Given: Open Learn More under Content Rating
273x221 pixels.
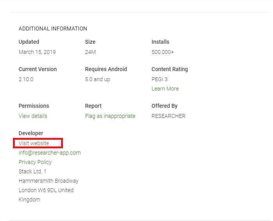Looking at the screenshot, I should coord(165,89).
